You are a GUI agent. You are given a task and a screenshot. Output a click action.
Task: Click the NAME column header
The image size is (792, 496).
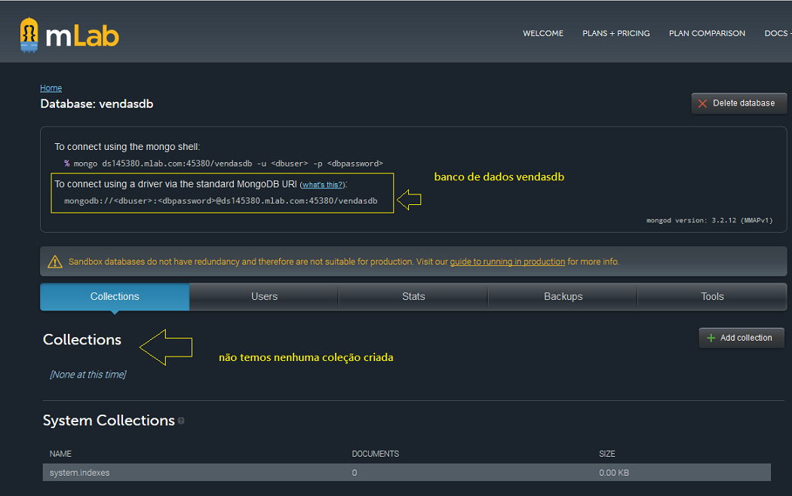[60, 454]
